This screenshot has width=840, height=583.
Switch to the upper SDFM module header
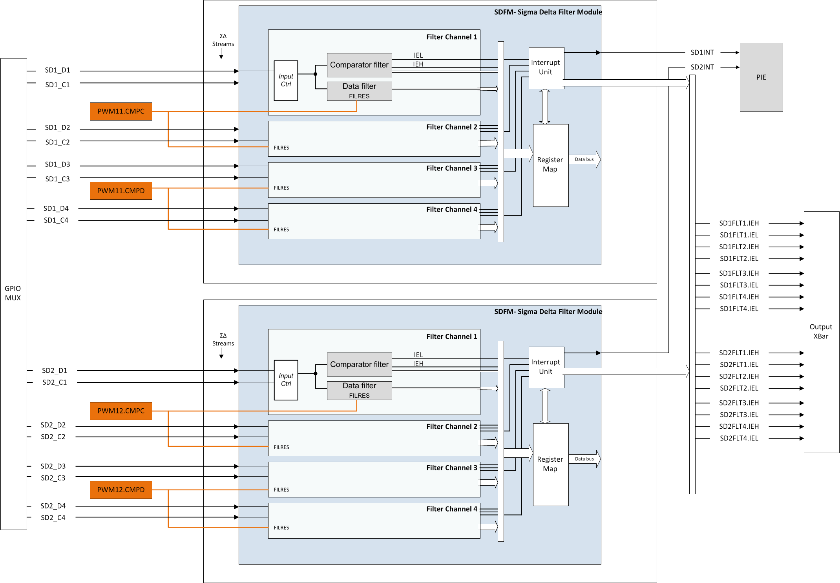(548, 12)
